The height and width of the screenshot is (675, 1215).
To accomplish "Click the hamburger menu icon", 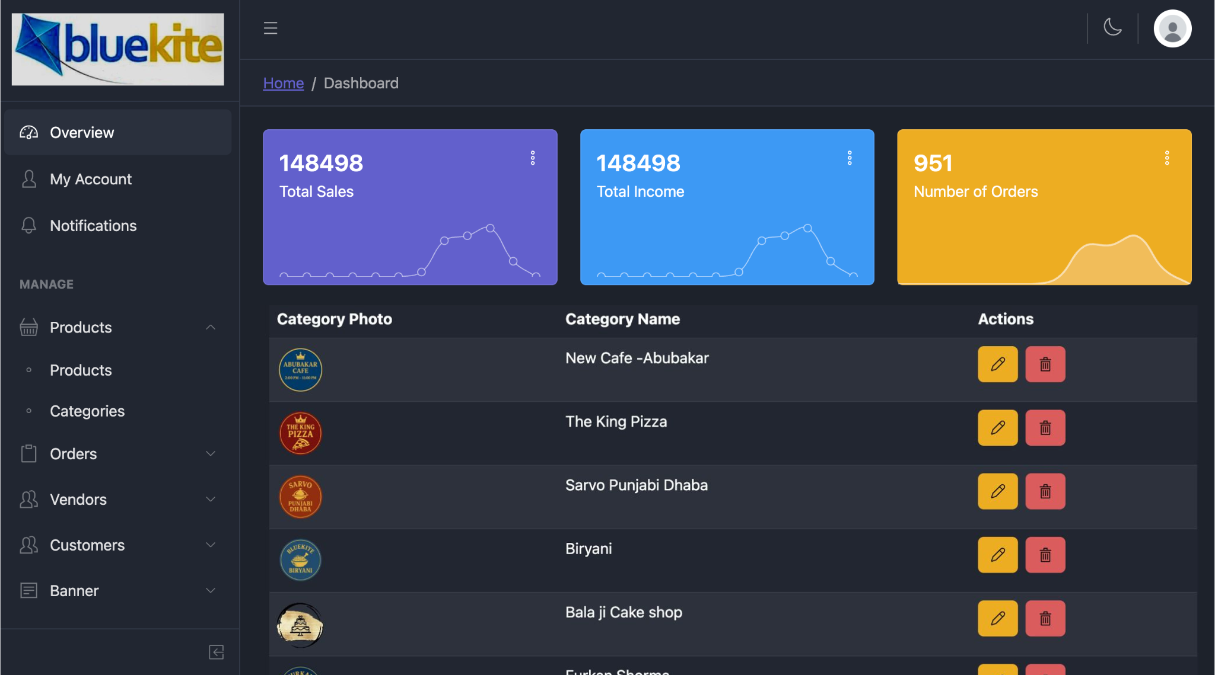I will pos(271,28).
